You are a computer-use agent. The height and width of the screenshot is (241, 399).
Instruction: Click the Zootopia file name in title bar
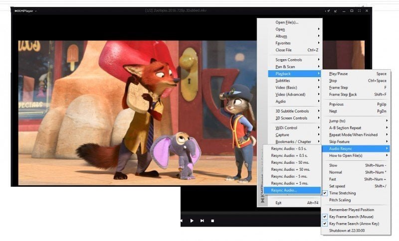click(176, 10)
